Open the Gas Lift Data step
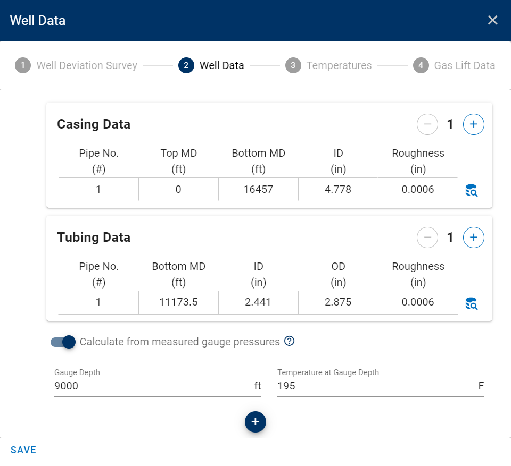Screen dimensions: 511x466 click(454, 65)
